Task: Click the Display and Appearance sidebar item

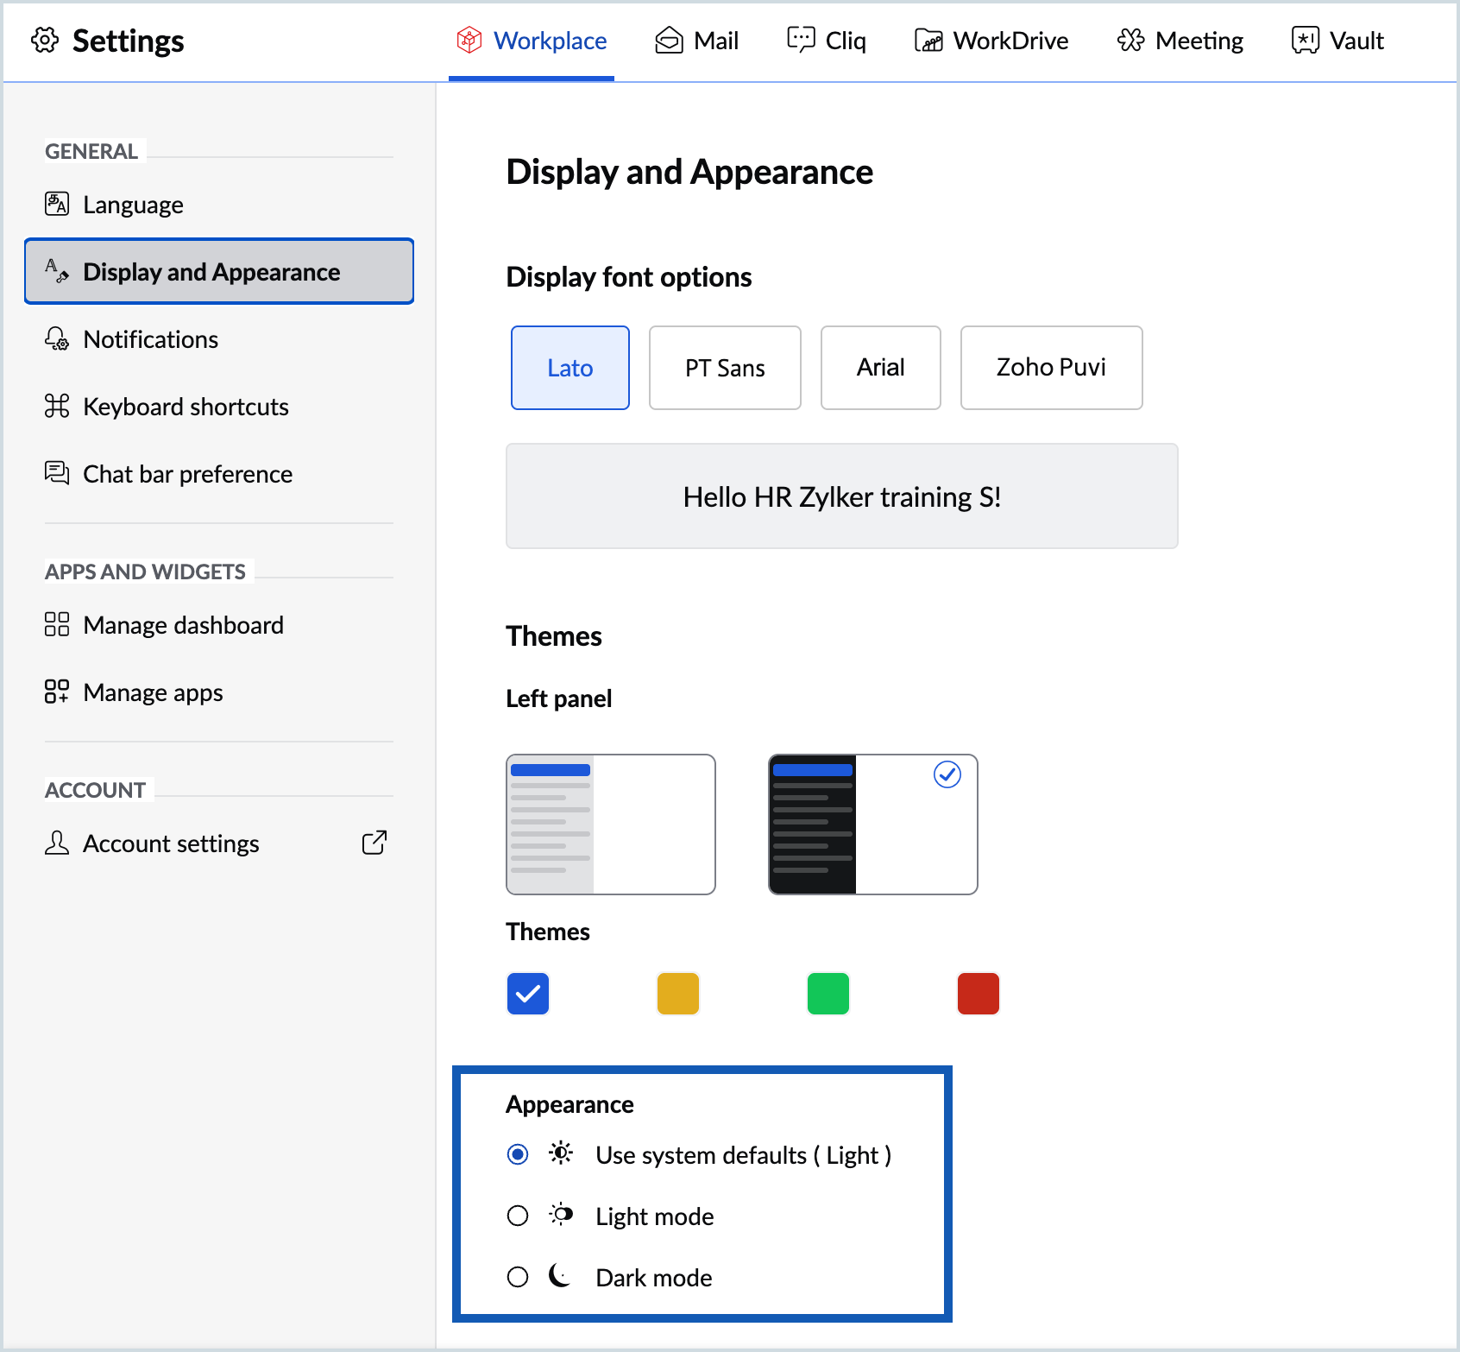Action: coord(219,271)
